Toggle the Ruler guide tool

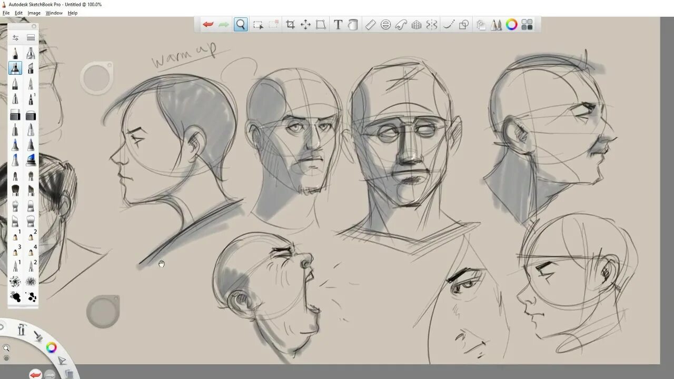pyautogui.click(x=370, y=25)
